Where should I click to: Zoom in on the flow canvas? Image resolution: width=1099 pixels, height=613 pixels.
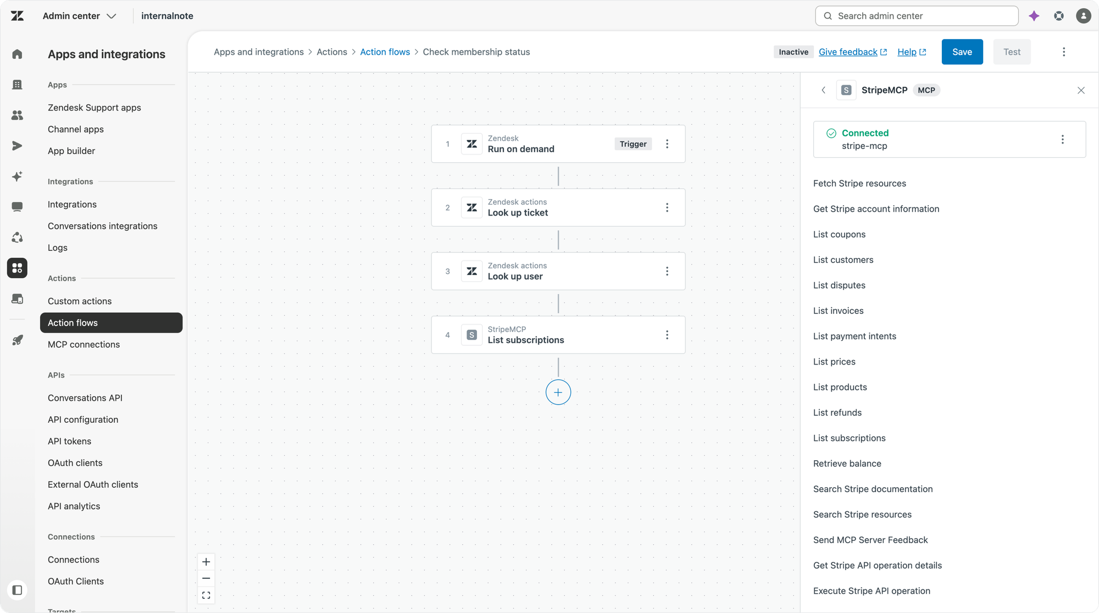[206, 562]
